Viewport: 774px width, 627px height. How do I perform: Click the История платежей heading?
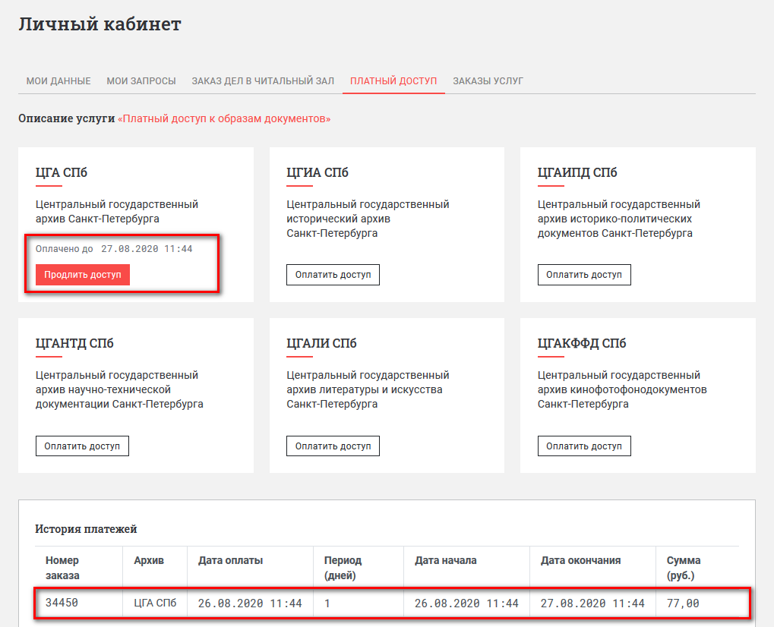pyautogui.click(x=86, y=529)
